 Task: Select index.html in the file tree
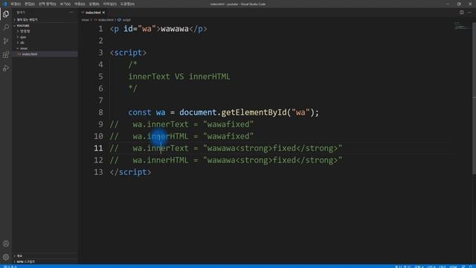(x=45, y=54)
